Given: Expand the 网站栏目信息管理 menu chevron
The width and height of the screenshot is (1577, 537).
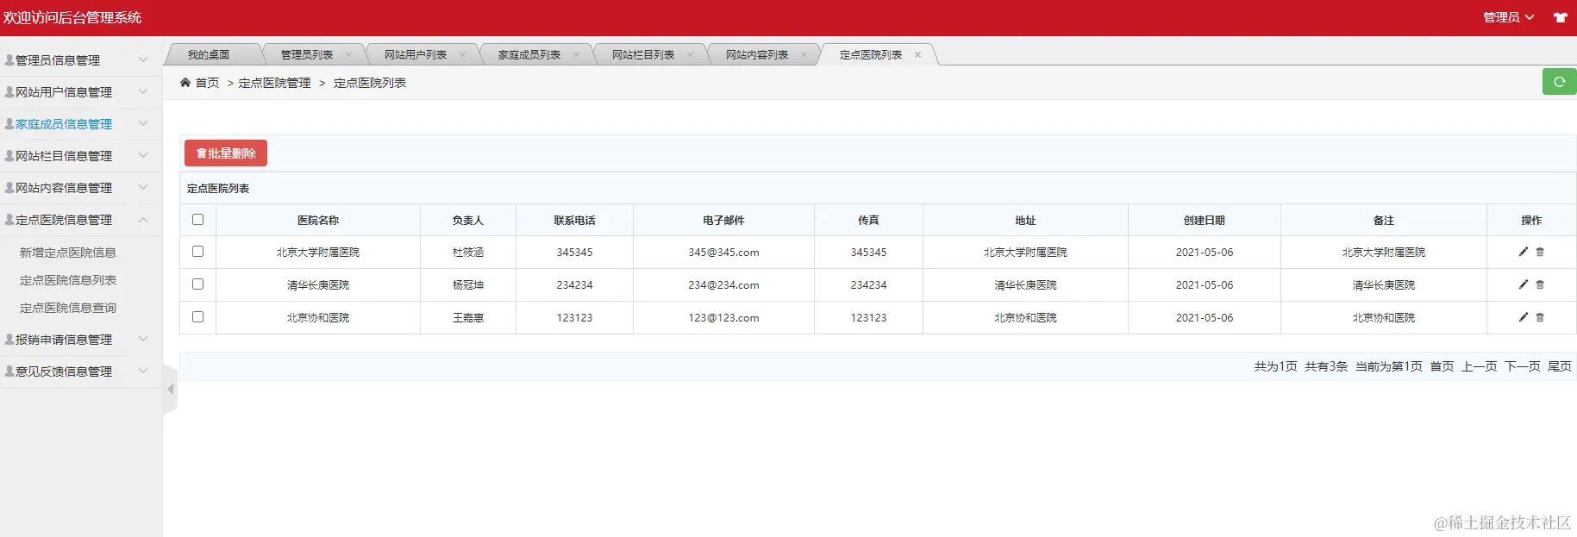Looking at the screenshot, I should click(143, 155).
